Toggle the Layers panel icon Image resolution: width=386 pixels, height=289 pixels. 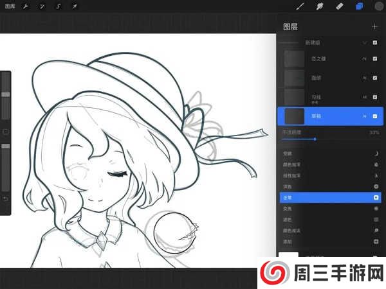(x=359, y=6)
